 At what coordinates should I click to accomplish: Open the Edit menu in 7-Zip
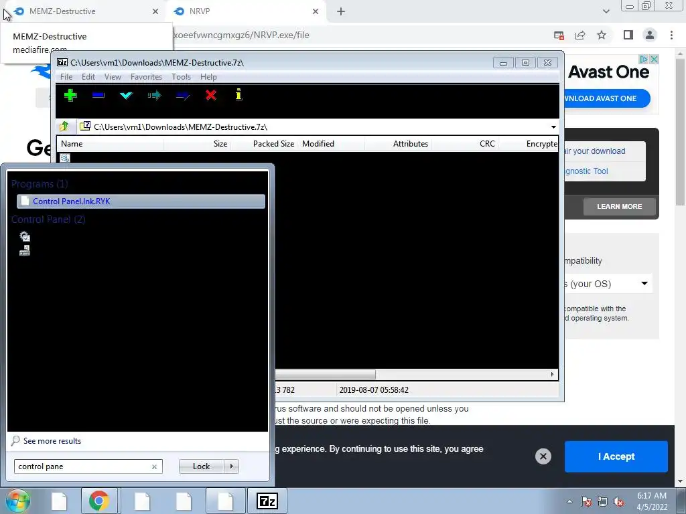tap(88, 77)
